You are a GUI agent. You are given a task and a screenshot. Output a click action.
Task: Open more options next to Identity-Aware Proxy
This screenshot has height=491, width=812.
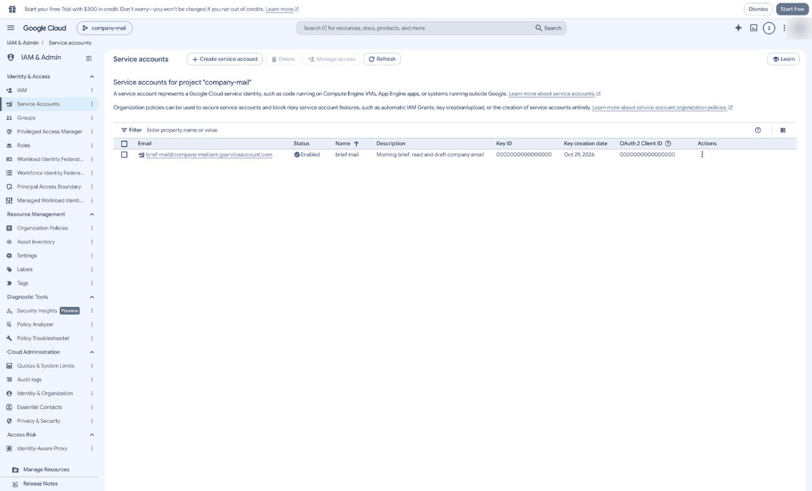[x=92, y=448]
